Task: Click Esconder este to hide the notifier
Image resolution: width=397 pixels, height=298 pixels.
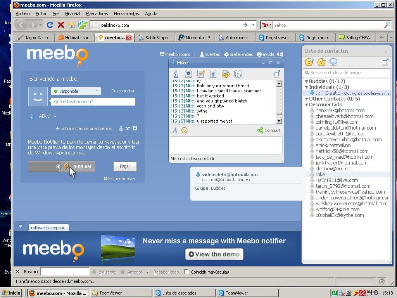Action: [119, 178]
